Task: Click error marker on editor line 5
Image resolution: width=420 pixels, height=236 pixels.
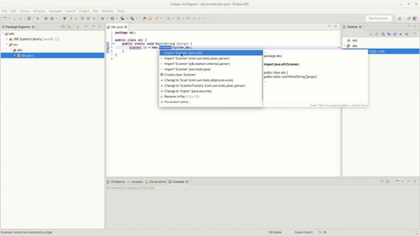Action: point(108,47)
